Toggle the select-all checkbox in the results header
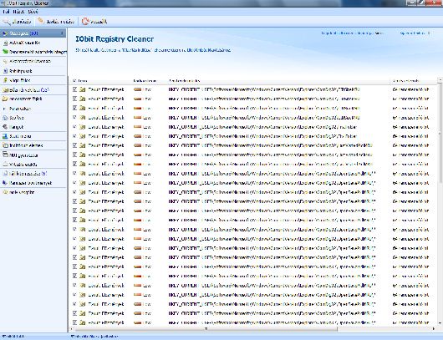 pos(74,81)
